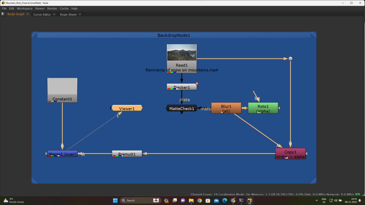The height and width of the screenshot is (205, 365).
Task: Select the Tracker1 node
Action: point(181,87)
